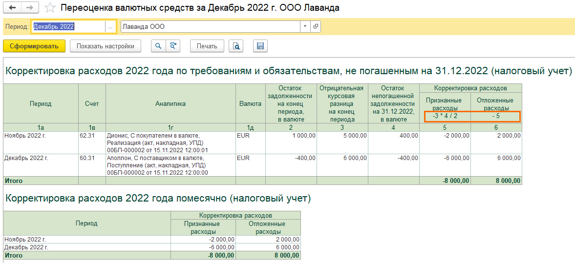The image size is (575, 263).
Task: Click the Итого row label in first table
Action: [x=41, y=181]
